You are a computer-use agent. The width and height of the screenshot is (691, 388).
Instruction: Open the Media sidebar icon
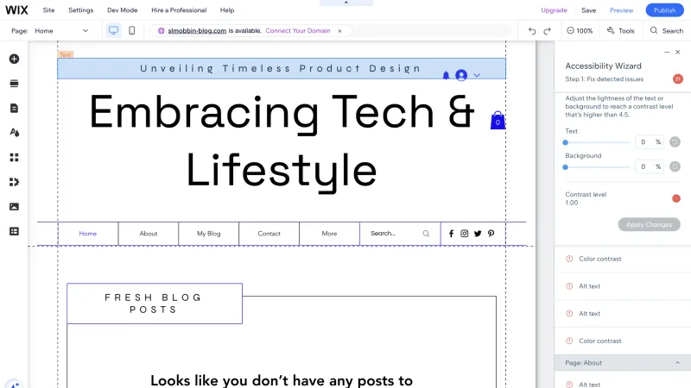14,207
